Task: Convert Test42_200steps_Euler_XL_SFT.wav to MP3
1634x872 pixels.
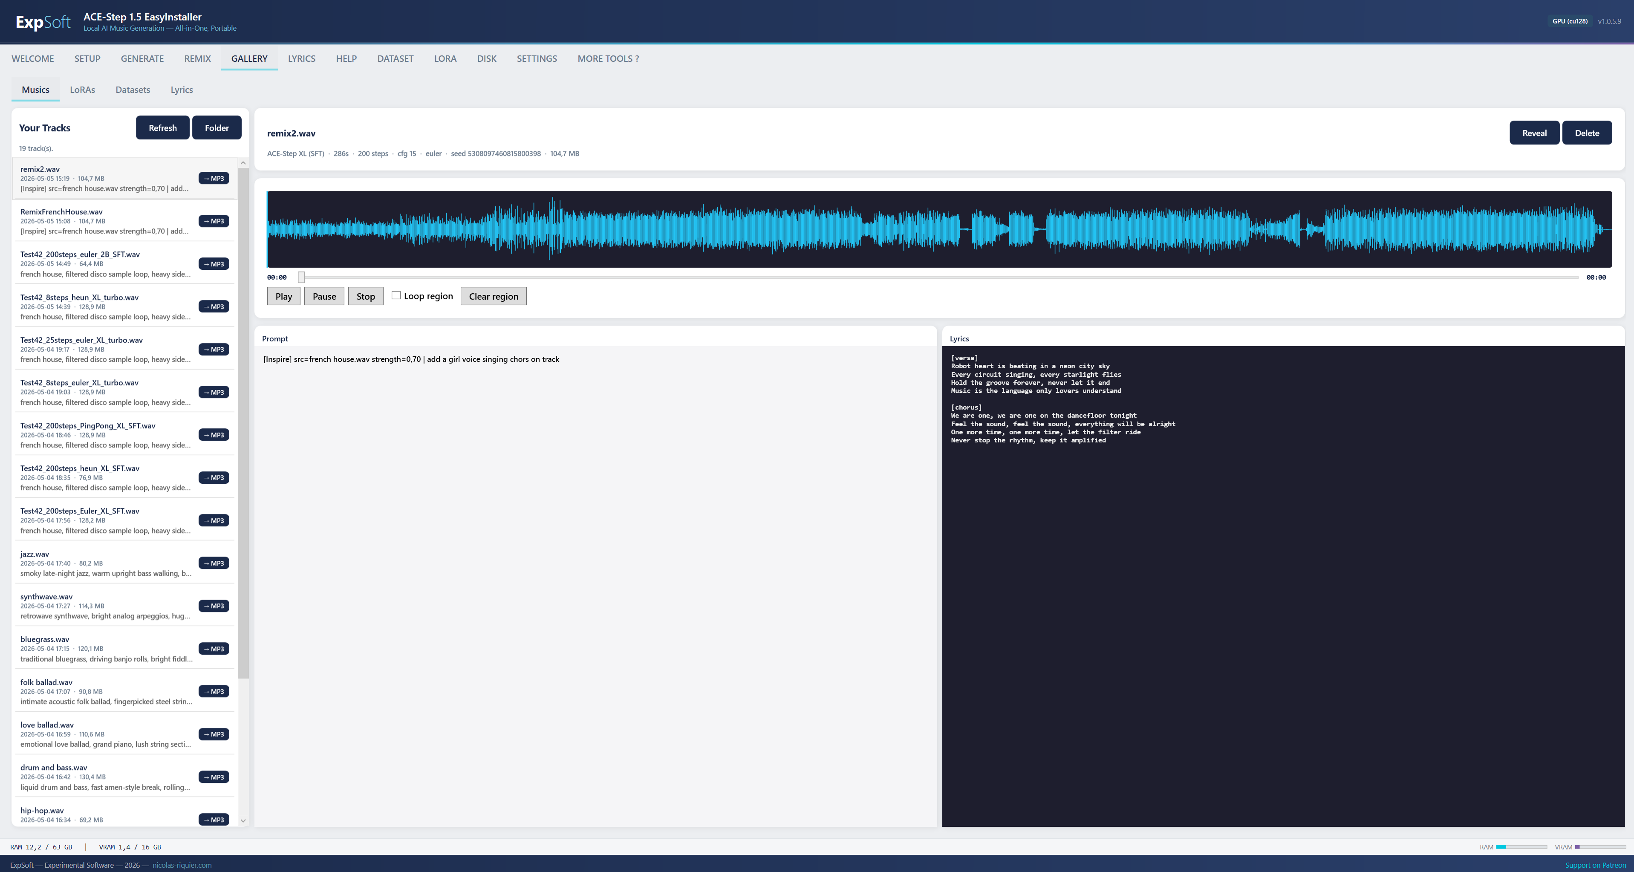Action: pyautogui.click(x=214, y=521)
